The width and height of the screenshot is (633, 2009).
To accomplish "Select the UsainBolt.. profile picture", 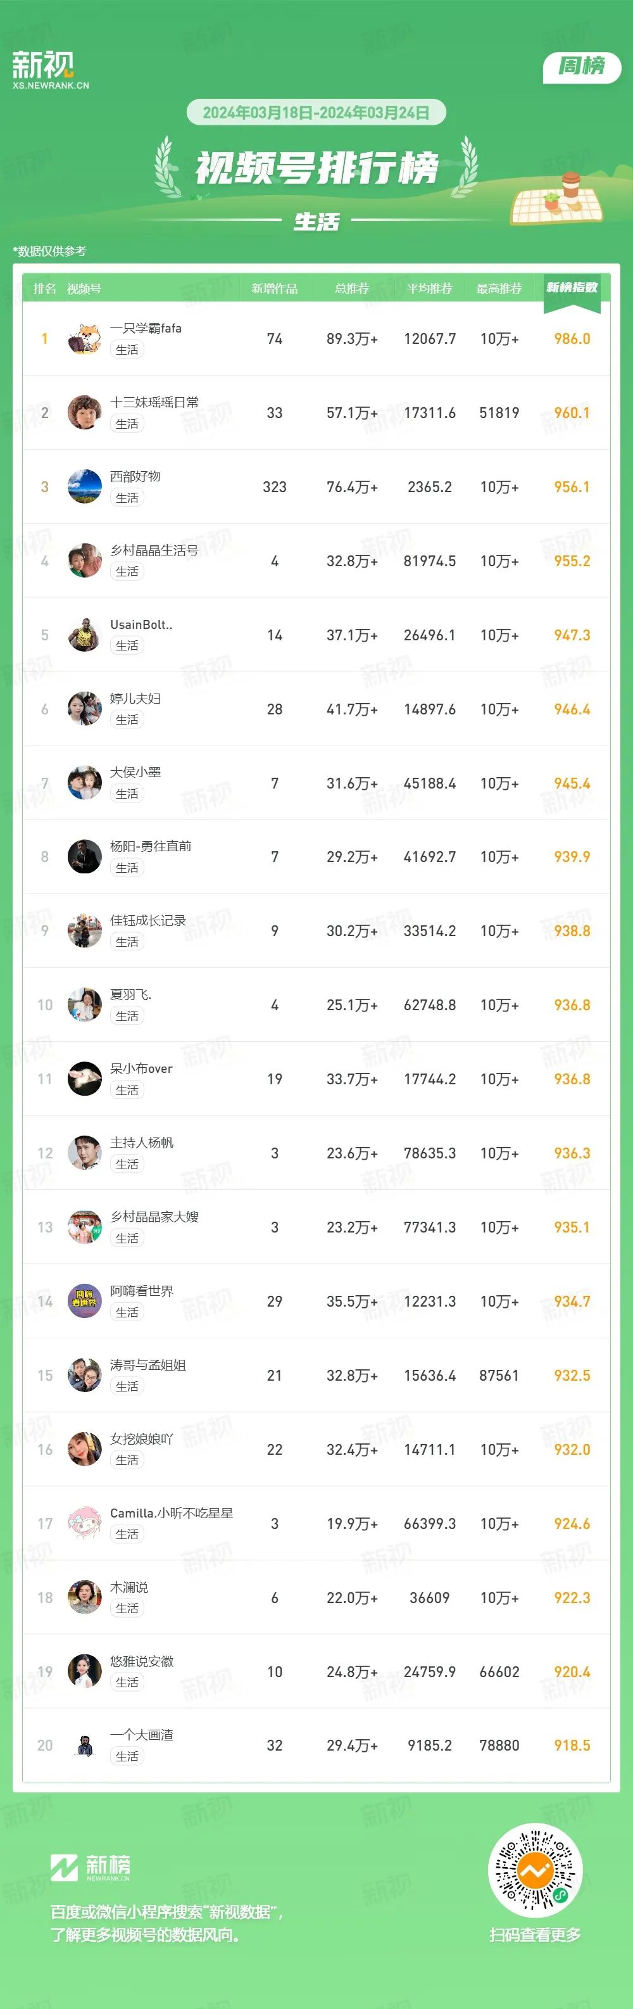I will point(84,635).
